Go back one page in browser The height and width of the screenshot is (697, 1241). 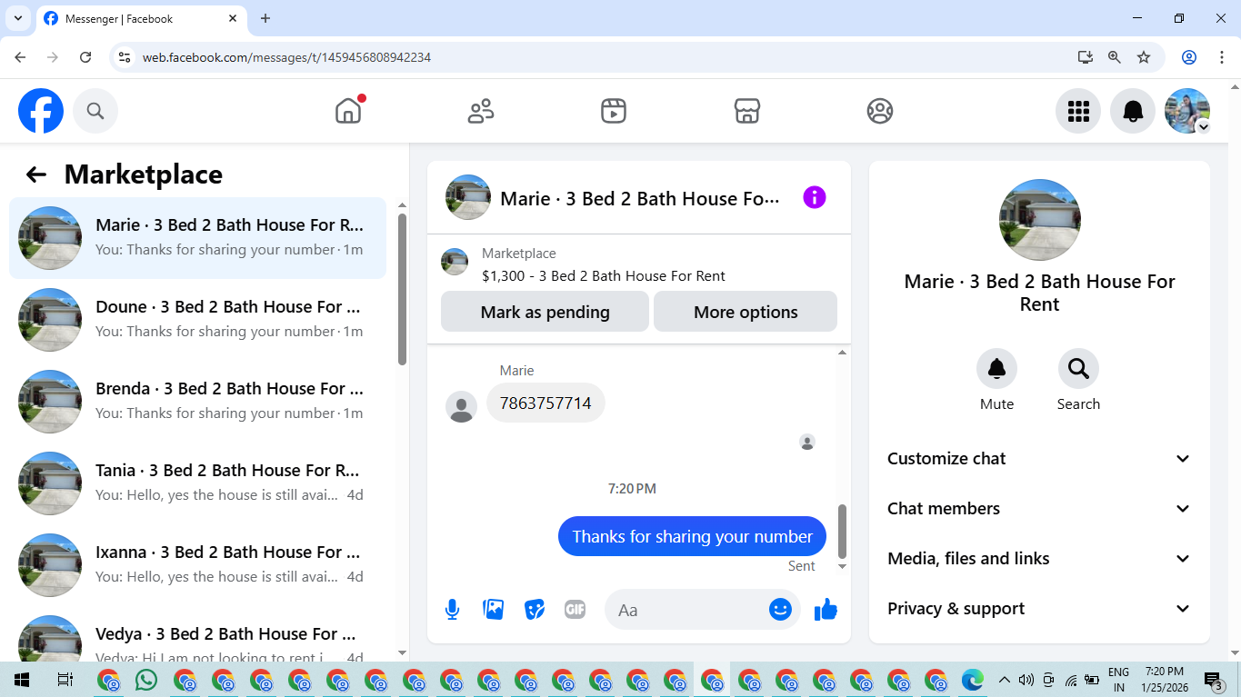20,57
